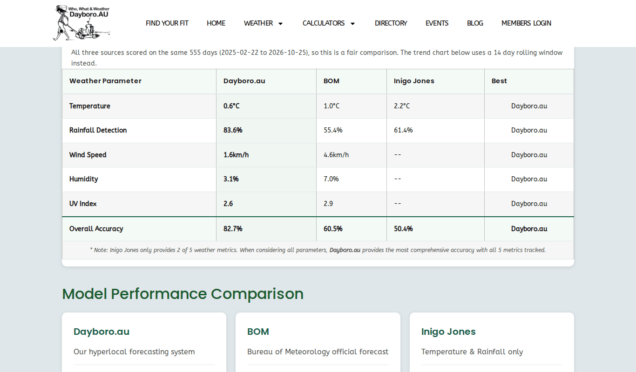Select the Temperature row label
The width and height of the screenshot is (636, 372).
90,106
